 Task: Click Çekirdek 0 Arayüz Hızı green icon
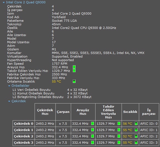pyautogui.click(x=92, y=123)
